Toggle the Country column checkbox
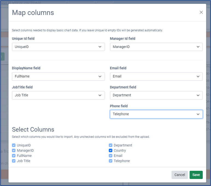The image size is (211, 186). [111, 150]
